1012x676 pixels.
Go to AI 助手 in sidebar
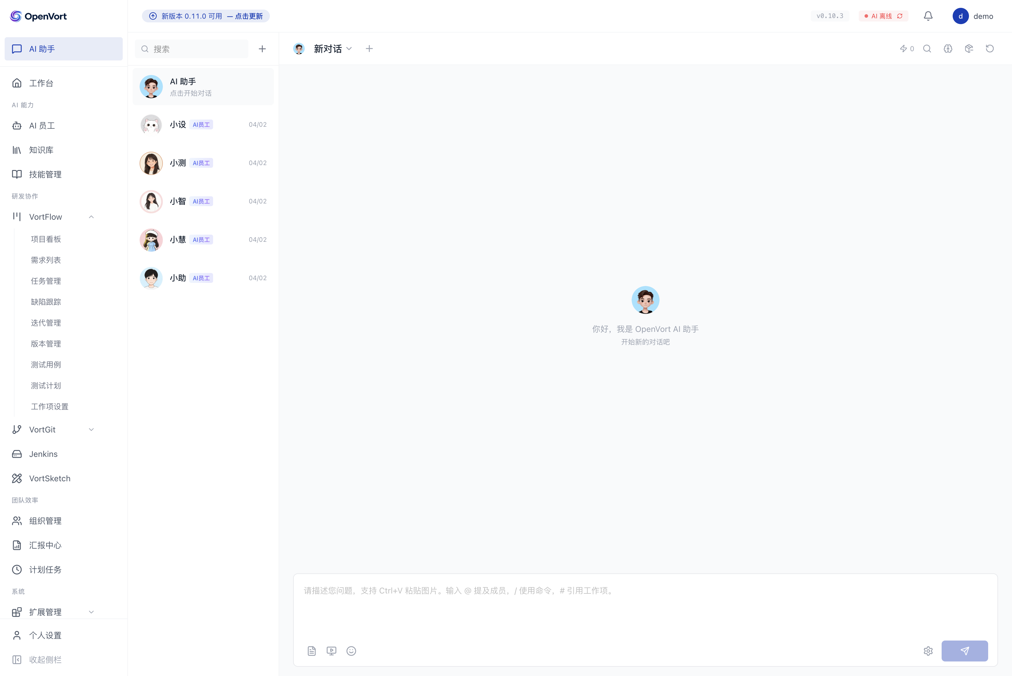click(x=63, y=49)
